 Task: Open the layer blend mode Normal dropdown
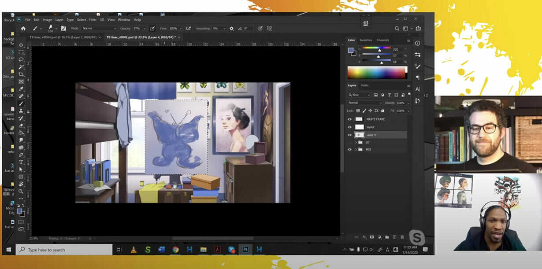(x=364, y=103)
